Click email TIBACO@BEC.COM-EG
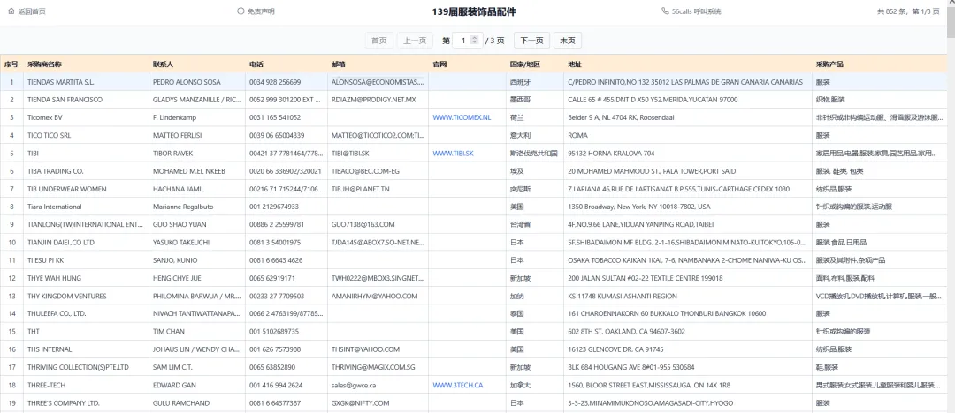The width and height of the screenshot is (955, 413). pyautogui.click(x=365, y=171)
